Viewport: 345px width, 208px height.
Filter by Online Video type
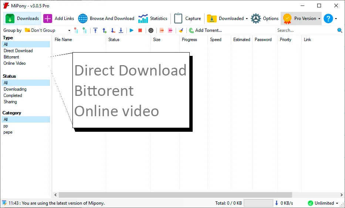coord(14,63)
